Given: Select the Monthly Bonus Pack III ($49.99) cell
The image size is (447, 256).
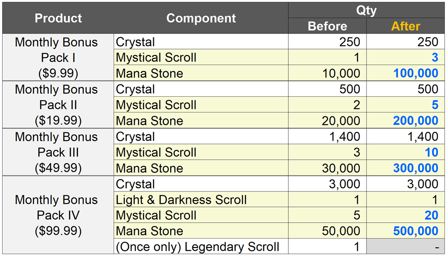Looking at the screenshot, I should click(56, 152).
